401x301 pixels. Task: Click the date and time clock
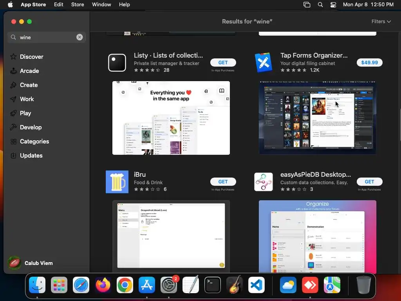pos(368,5)
